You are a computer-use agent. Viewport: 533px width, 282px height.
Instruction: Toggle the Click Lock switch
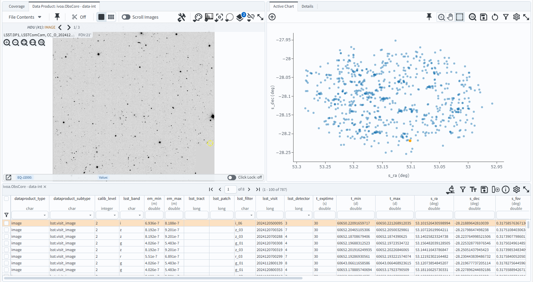tap(231, 178)
